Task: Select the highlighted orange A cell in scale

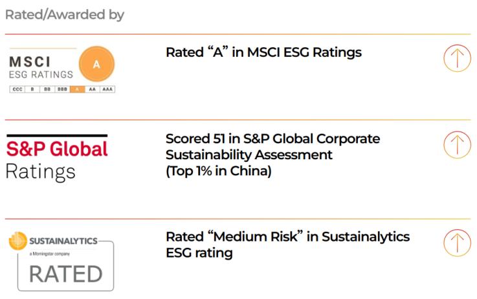Action: [77, 89]
